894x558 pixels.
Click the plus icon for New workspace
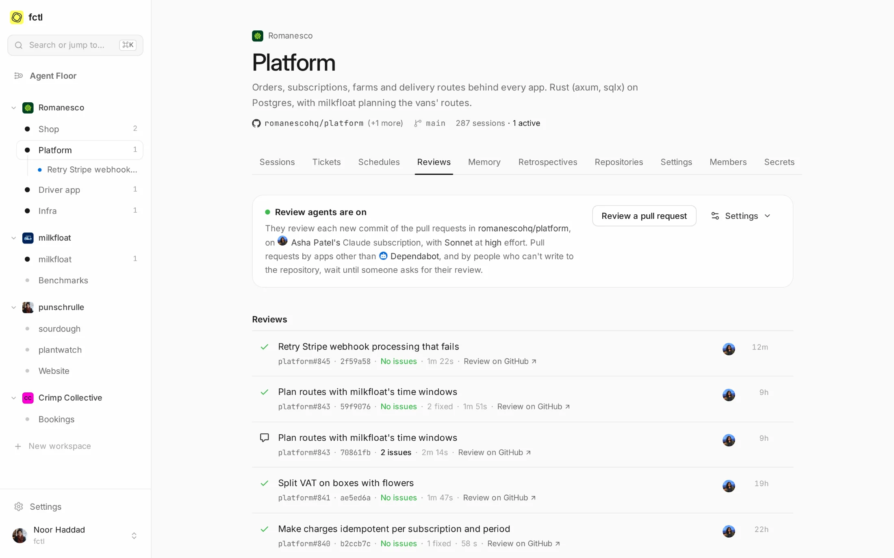pos(18,446)
